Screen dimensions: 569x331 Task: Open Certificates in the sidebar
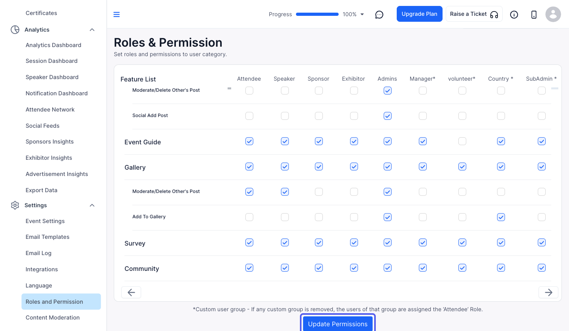click(x=41, y=13)
